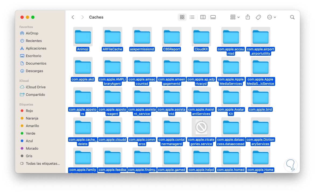Select the CBSReport folder icon
The width and height of the screenshot is (315, 193).
pyautogui.click(x=171, y=37)
